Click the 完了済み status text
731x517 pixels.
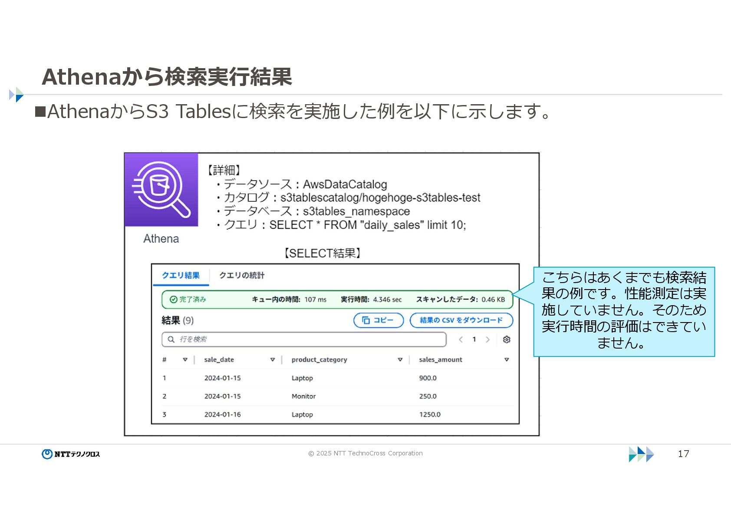pos(193,300)
